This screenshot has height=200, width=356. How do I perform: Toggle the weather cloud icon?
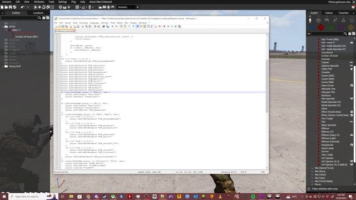[x=100, y=7]
